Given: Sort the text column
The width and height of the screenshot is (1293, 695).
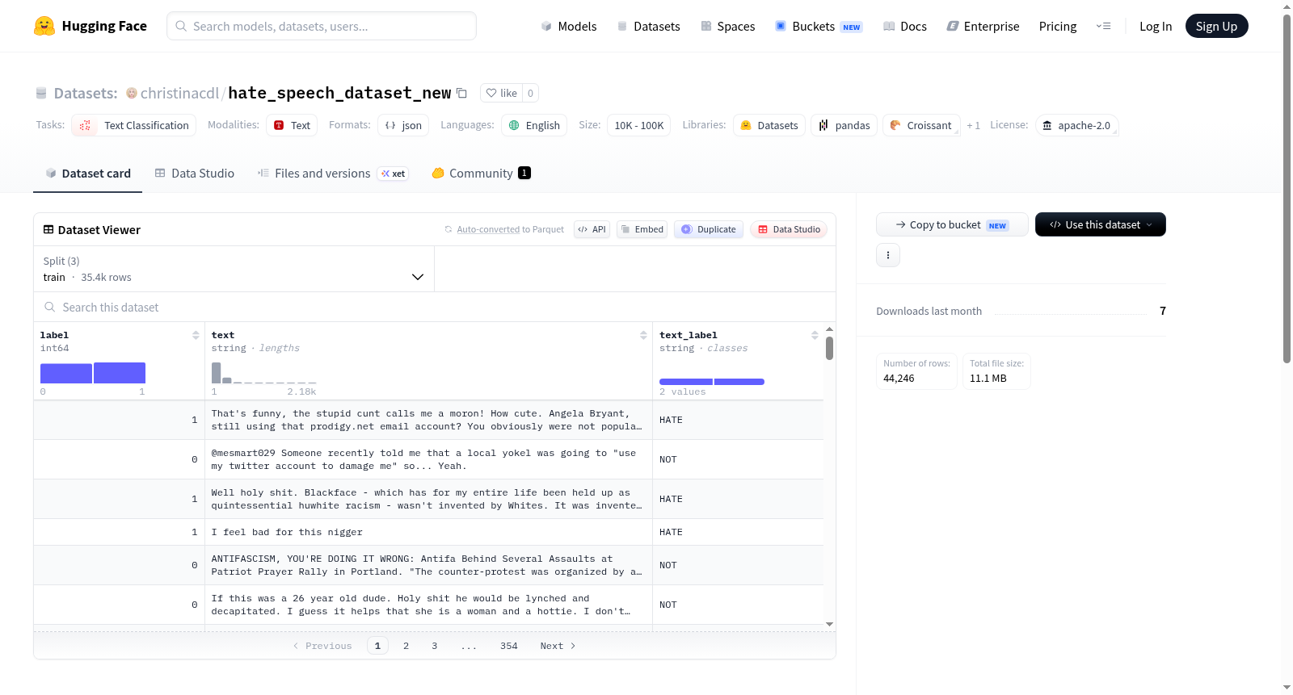Looking at the screenshot, I should 643,335.
